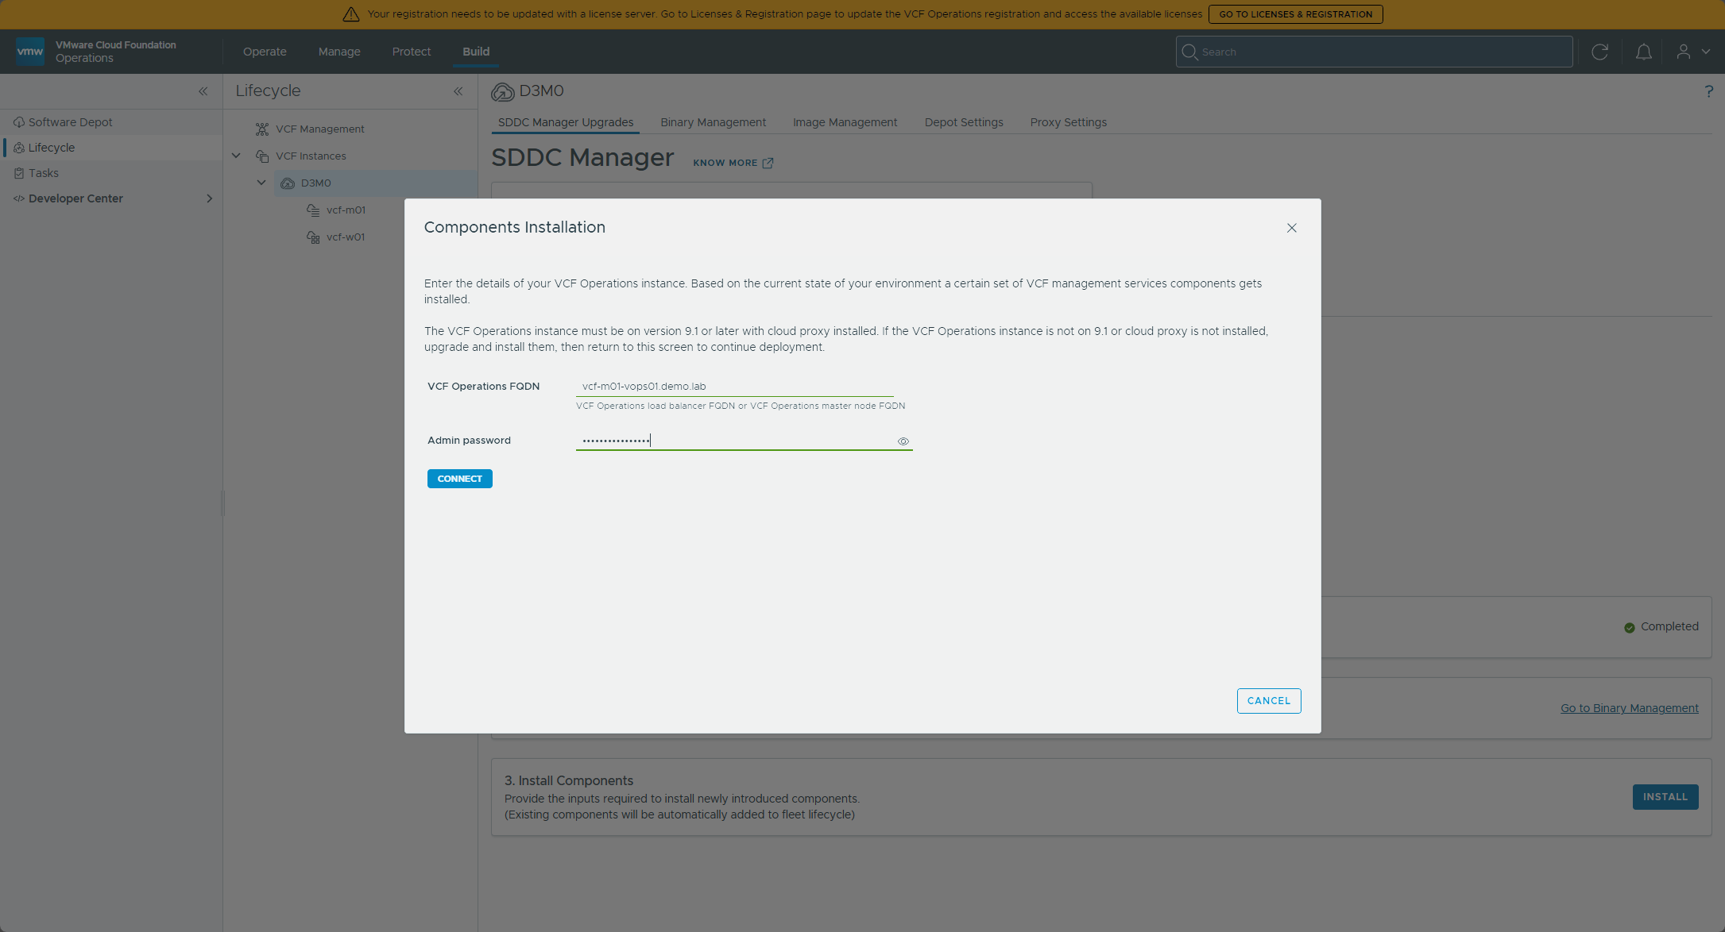The image size is (1725, 932).
Task: Click the refresh icon in header
Action: (x=1600, y=52)
